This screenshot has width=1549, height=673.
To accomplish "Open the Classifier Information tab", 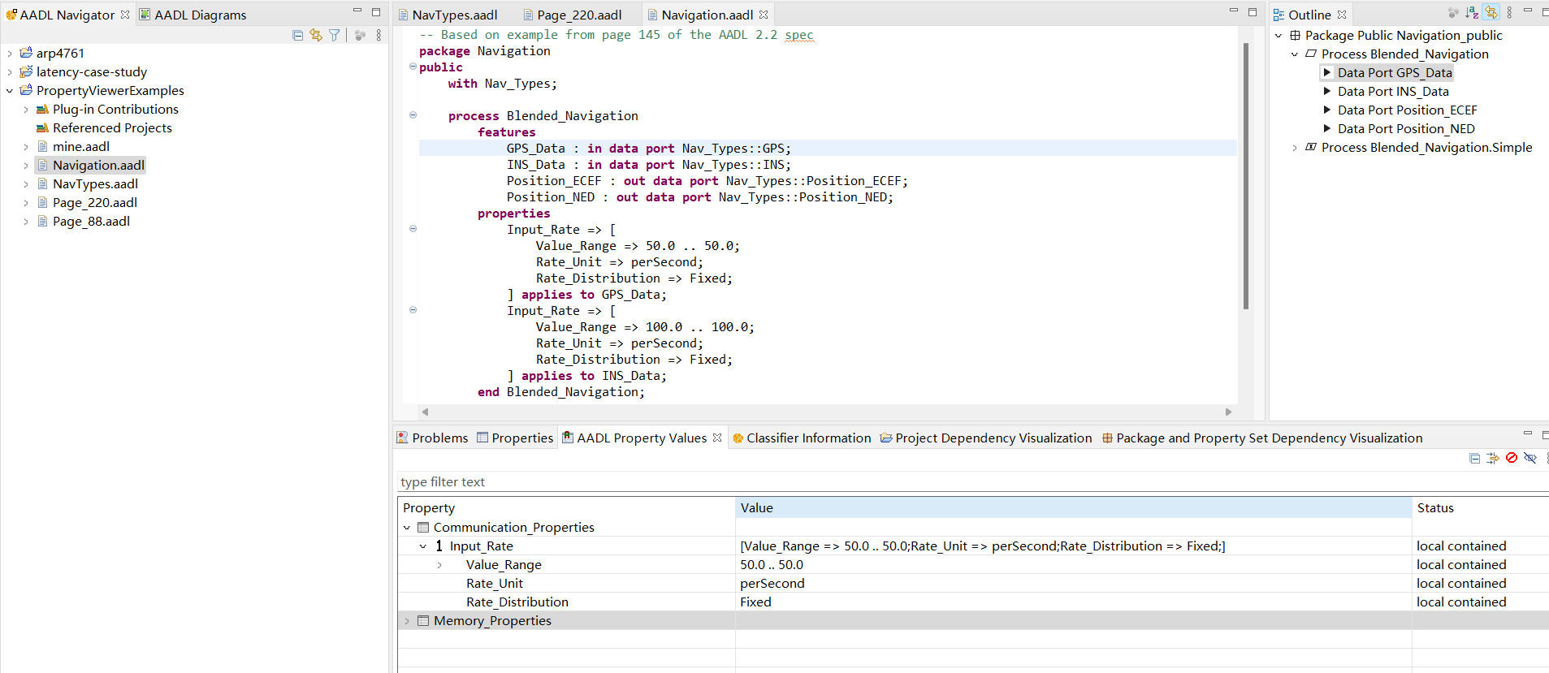I will pos(802,438).
